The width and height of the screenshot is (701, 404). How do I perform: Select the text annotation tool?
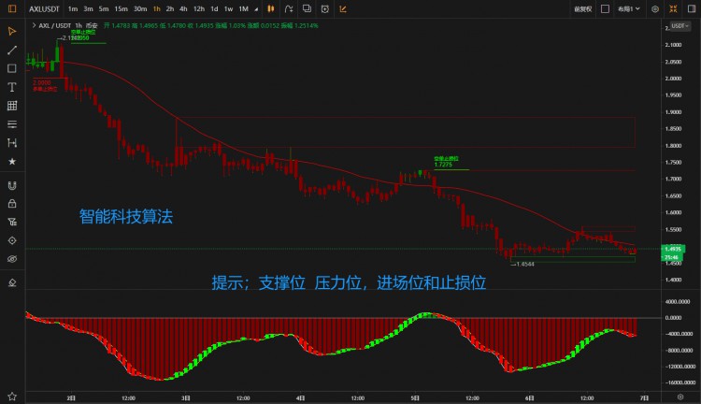(x=12, y=87)
